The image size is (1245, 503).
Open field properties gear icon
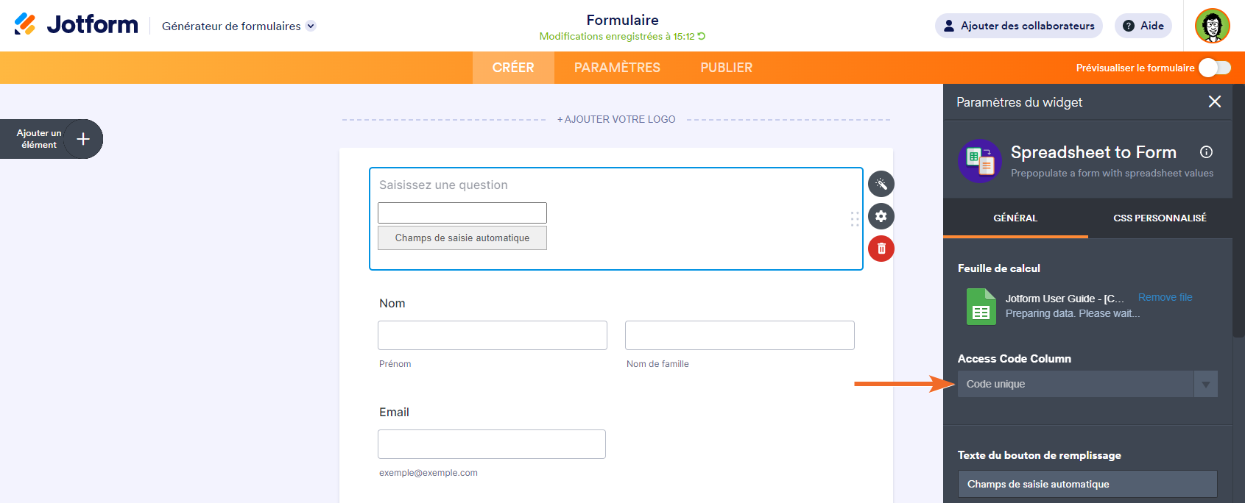click(881, 216)
